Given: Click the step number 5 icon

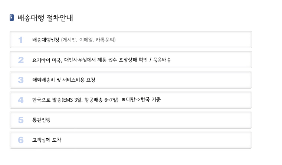Looking at the screenshot, I should click(21, 120).
